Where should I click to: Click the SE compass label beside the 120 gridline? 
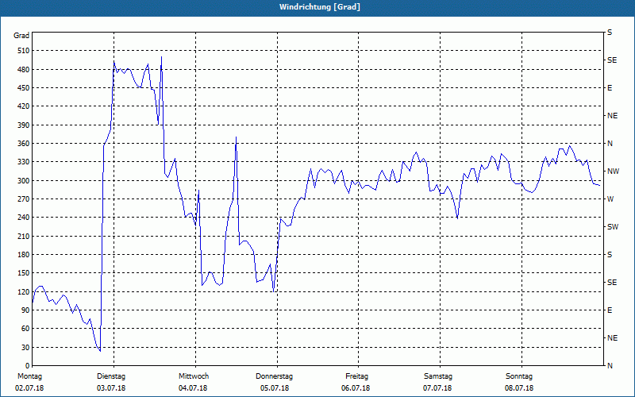point(612,283)
